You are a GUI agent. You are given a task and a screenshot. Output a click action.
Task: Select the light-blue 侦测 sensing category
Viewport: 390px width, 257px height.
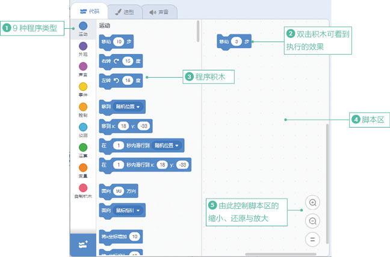pos(83,127)
